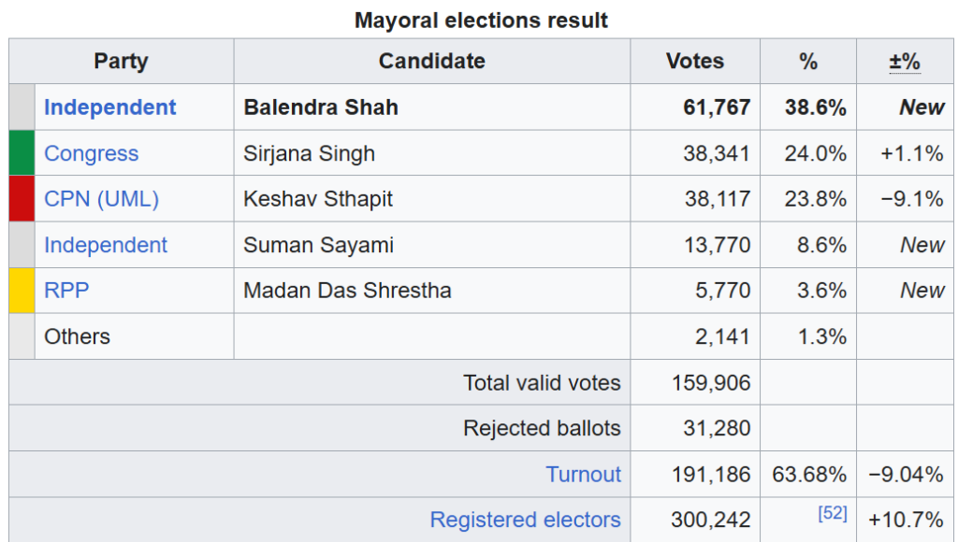Follow the Turnout link
The image size is (958, 542).
click(583, 475)
